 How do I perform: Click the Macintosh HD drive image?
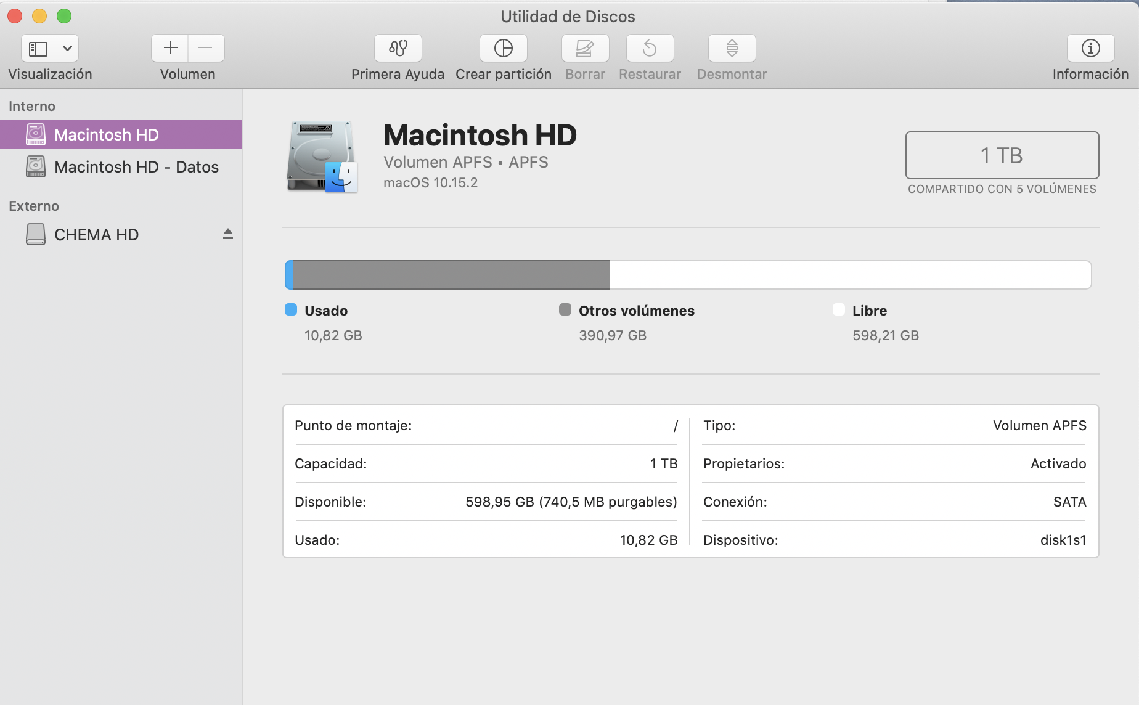pyautogui.click(x=322, y=157)
